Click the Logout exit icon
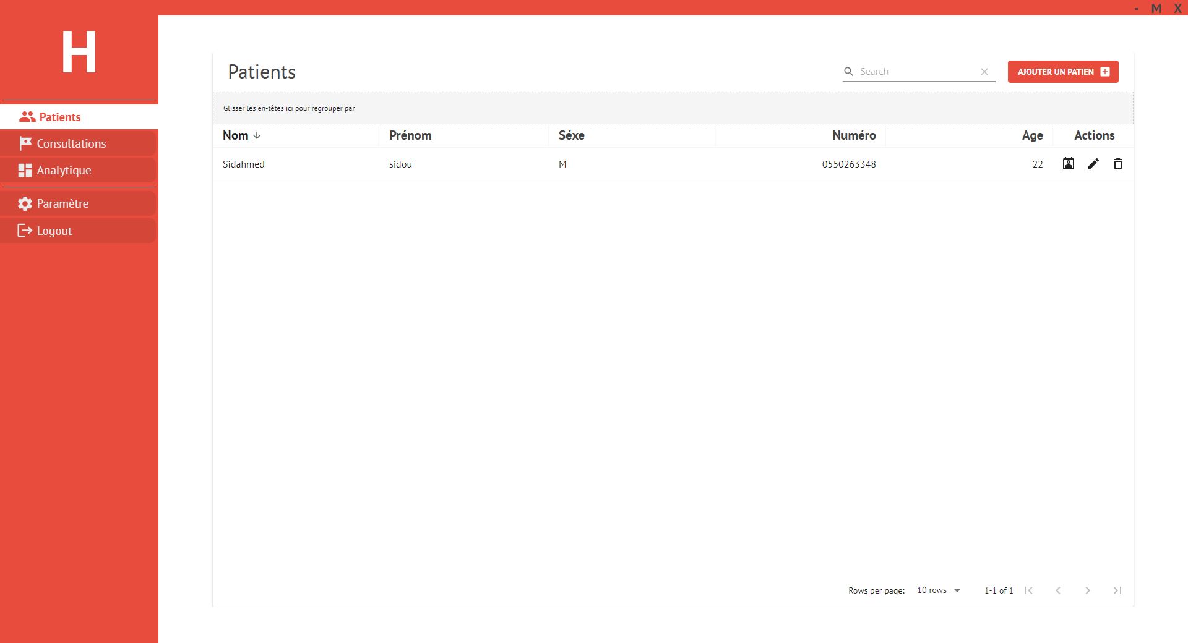 pyautogui.click(x=25, y=231)
